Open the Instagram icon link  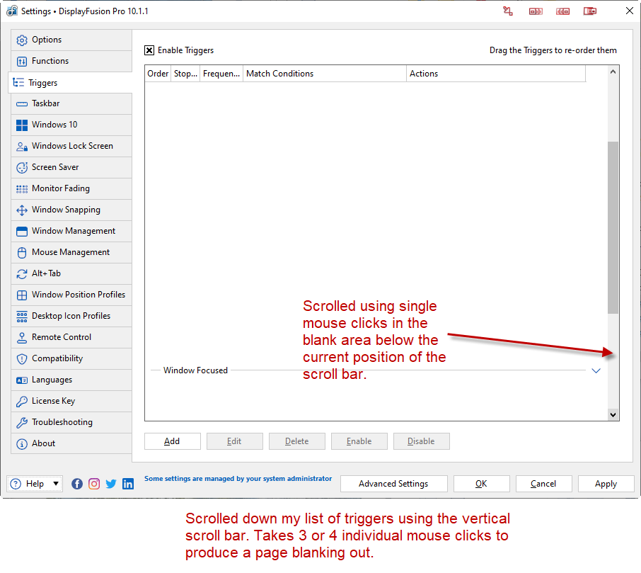pos(94,484)
